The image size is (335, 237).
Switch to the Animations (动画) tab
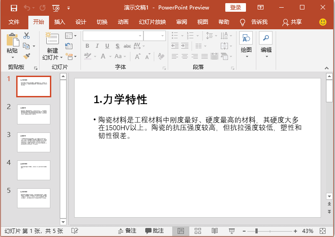pos(123,22)
